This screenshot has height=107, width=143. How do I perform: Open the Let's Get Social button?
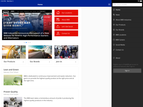click(66, 26)
